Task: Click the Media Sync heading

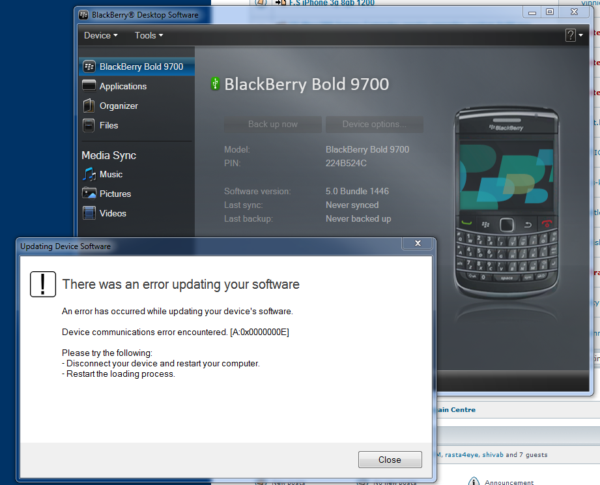Action: click(x=109, y=155)
